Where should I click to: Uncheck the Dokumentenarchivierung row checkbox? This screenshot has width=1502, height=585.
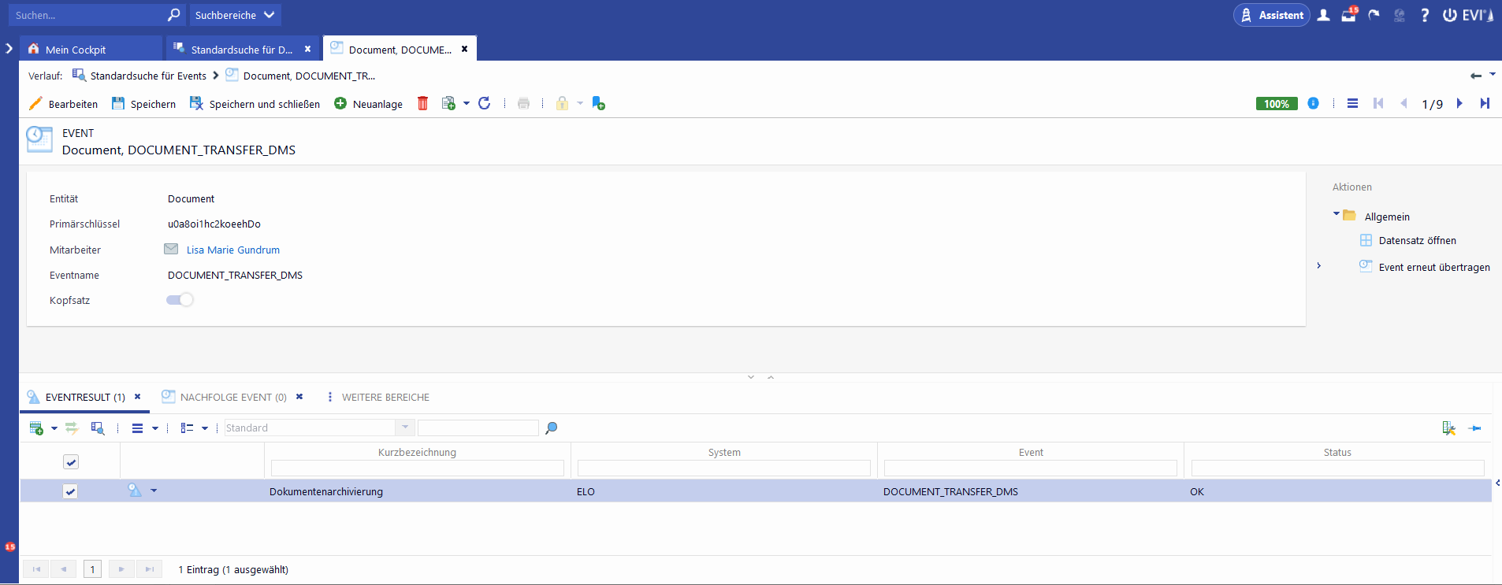point(70,491)
